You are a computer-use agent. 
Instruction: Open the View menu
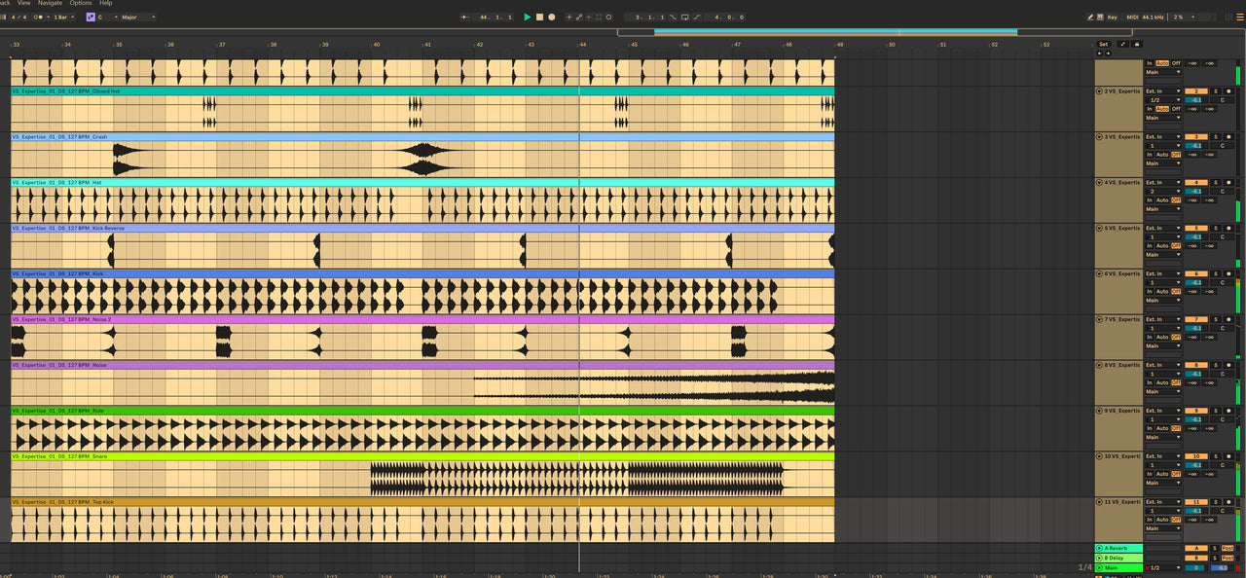point(23,3)
